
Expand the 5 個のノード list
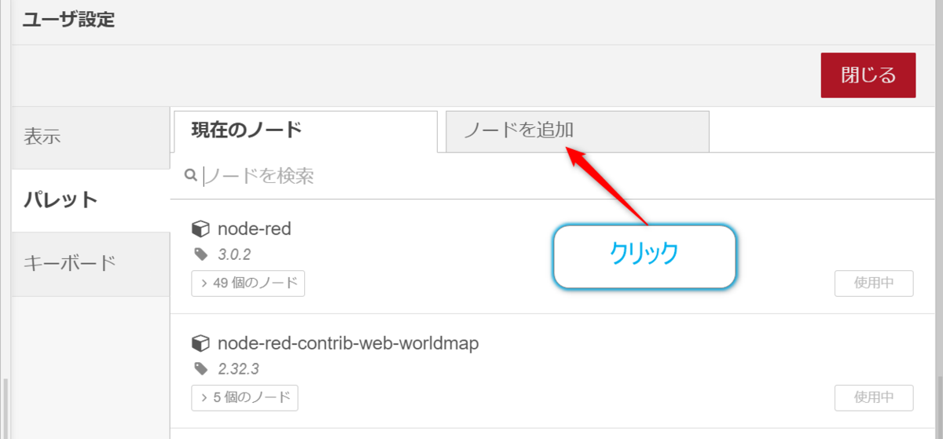[244, 397]
